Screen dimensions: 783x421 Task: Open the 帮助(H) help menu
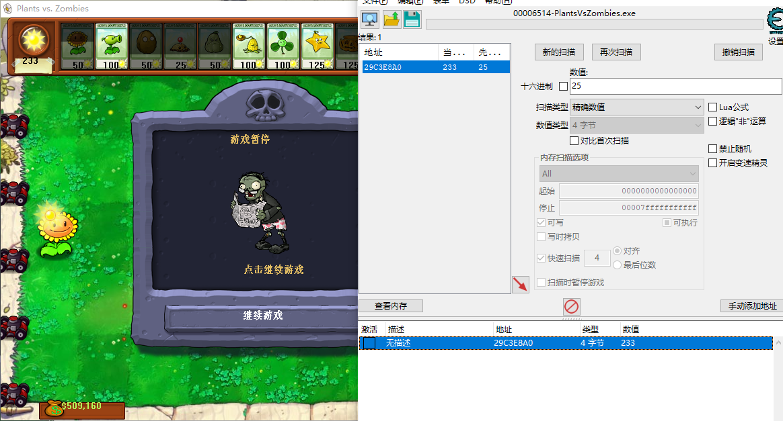coord(498,2)
